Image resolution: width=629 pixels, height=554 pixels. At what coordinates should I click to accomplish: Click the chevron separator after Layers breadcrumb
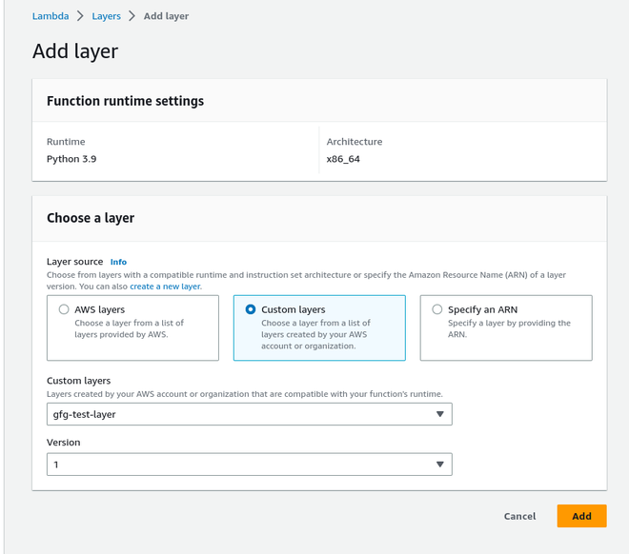click(132, 16)
